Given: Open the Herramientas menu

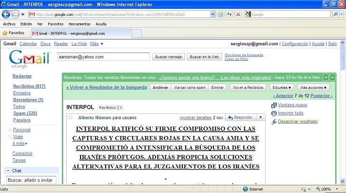Looking at the screenshot, I should 80,24.
